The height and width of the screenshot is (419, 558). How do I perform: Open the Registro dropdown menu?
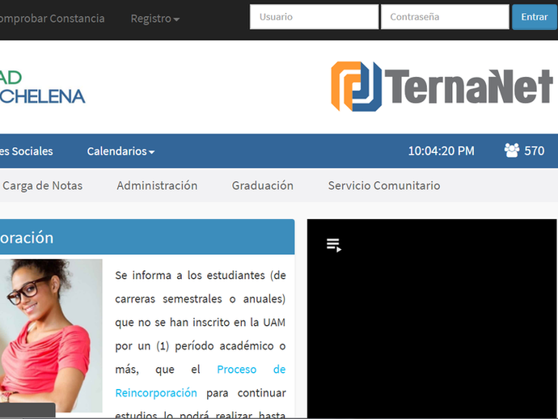[x=154, y=19]
